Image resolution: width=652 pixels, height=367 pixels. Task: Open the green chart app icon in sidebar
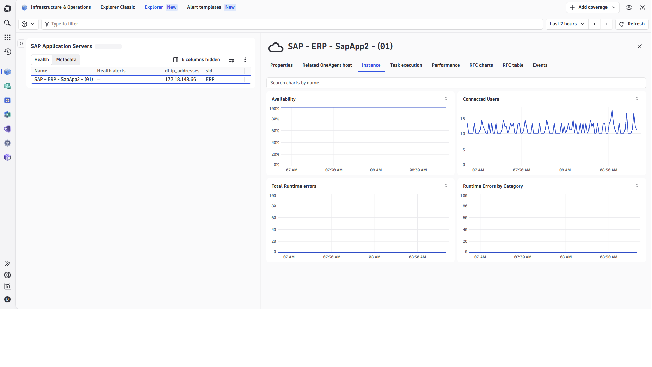[x=7, y=86]
